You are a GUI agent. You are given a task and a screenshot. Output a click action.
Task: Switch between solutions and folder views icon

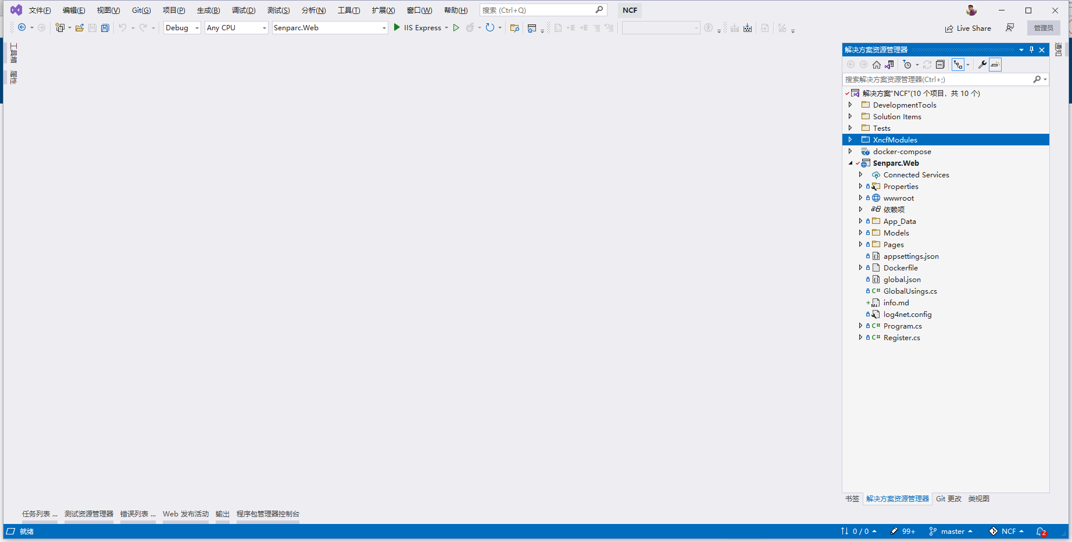[x=889, y=65]
